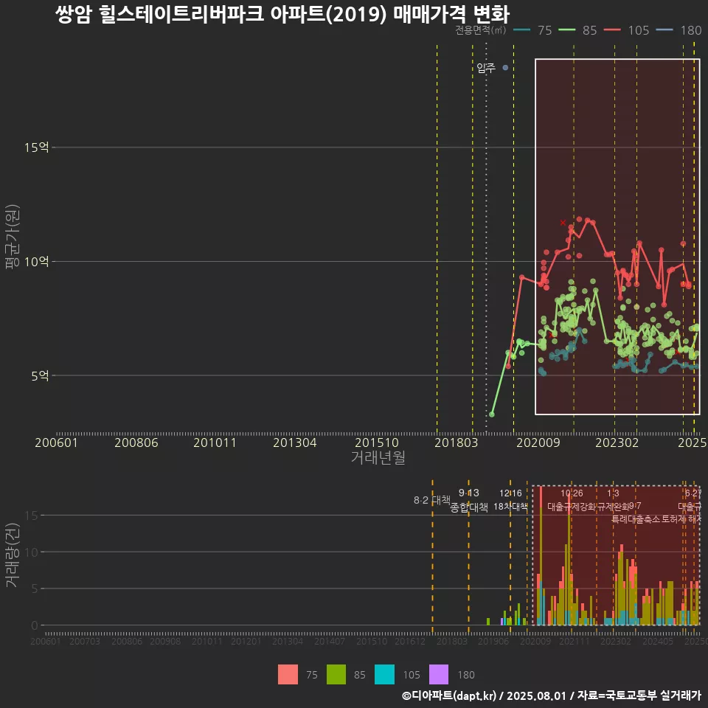Click the 거래량(건) axis title

(13, 555)
